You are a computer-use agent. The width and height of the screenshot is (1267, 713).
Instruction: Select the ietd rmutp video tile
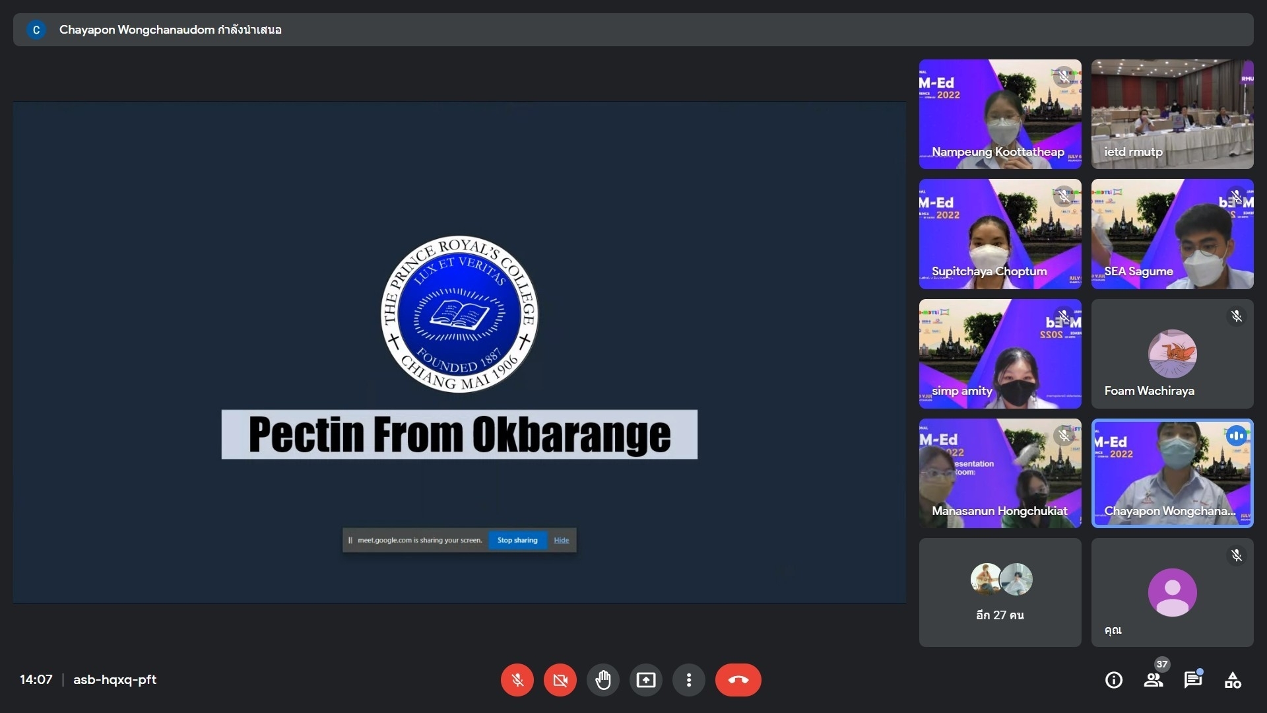click(x=1173, y=114)
